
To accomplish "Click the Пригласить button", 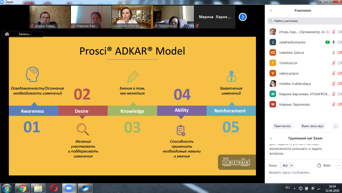I will (282, 126).
